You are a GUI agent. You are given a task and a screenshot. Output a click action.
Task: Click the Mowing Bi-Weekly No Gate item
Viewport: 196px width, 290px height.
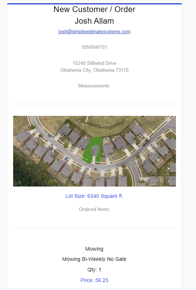94,259
